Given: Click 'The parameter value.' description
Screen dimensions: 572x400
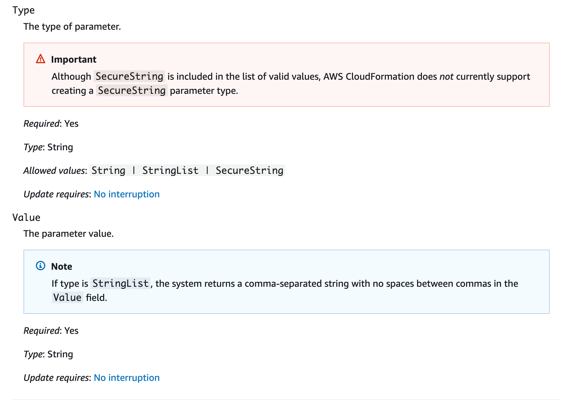Looking at the screenshot, I should tap(68, 234).
